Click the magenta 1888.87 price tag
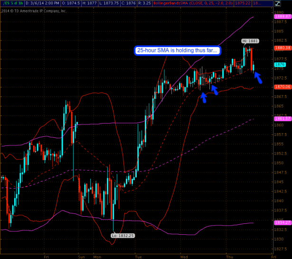292x259 pixels. (282, 16)
